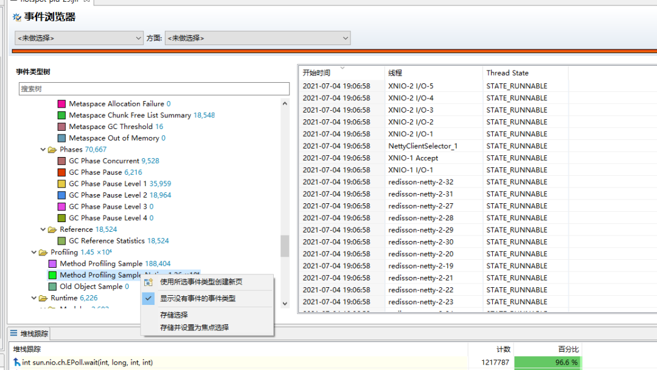The height and width of the screenshot is (370, 657).
Task: Open the 堆栈跟踪 tab
Action: 29,333
